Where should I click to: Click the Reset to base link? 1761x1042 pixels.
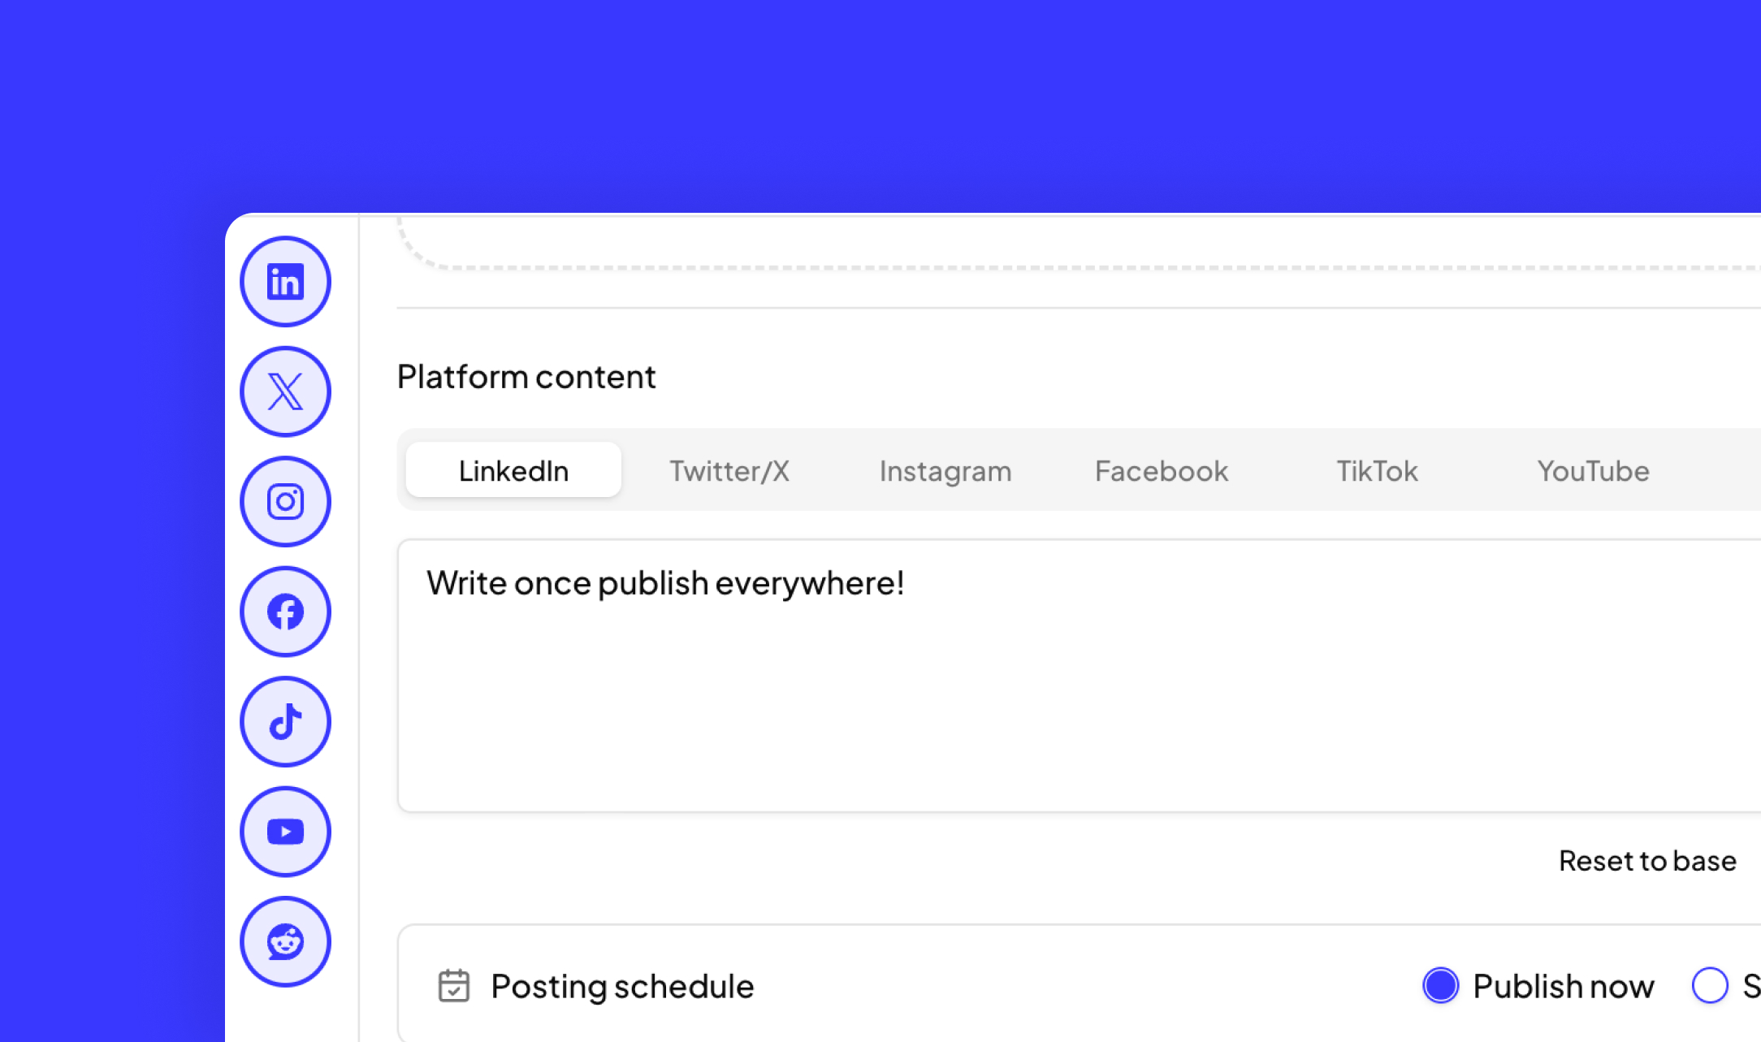[1646, 861]
